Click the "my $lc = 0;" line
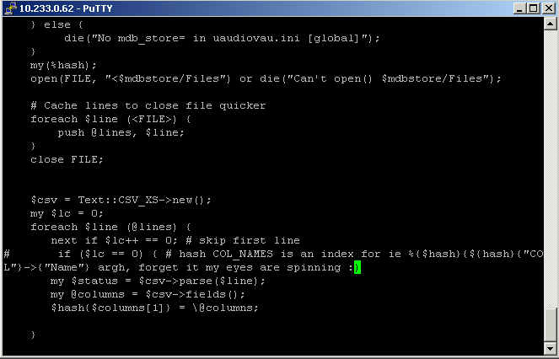559x359 pixels. pyautogui.click(x=67, y=213)
